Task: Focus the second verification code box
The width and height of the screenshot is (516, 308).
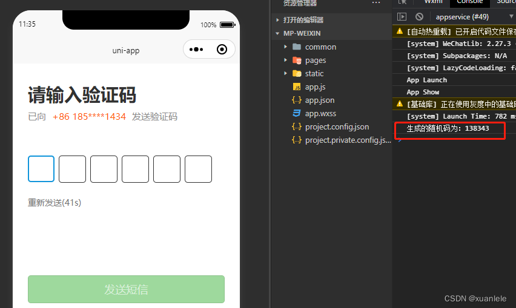Action: [x=73, y=169]
